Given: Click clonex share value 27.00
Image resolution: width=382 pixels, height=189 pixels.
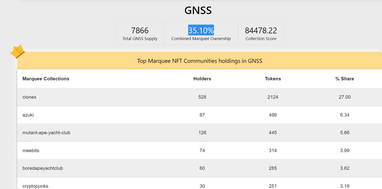Looking at the screenshot, I should 345,97.
